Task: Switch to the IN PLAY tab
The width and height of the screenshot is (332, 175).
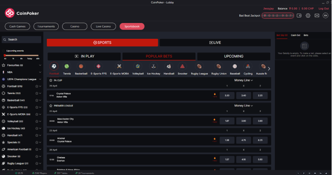Action: click(84, 56)
